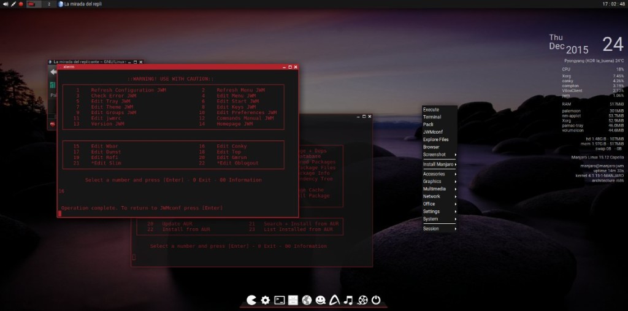This screenshot has width=628, height=311.
Task: Click the green Manjaro logo in the browser window
Action: click(x=53, y=85)
